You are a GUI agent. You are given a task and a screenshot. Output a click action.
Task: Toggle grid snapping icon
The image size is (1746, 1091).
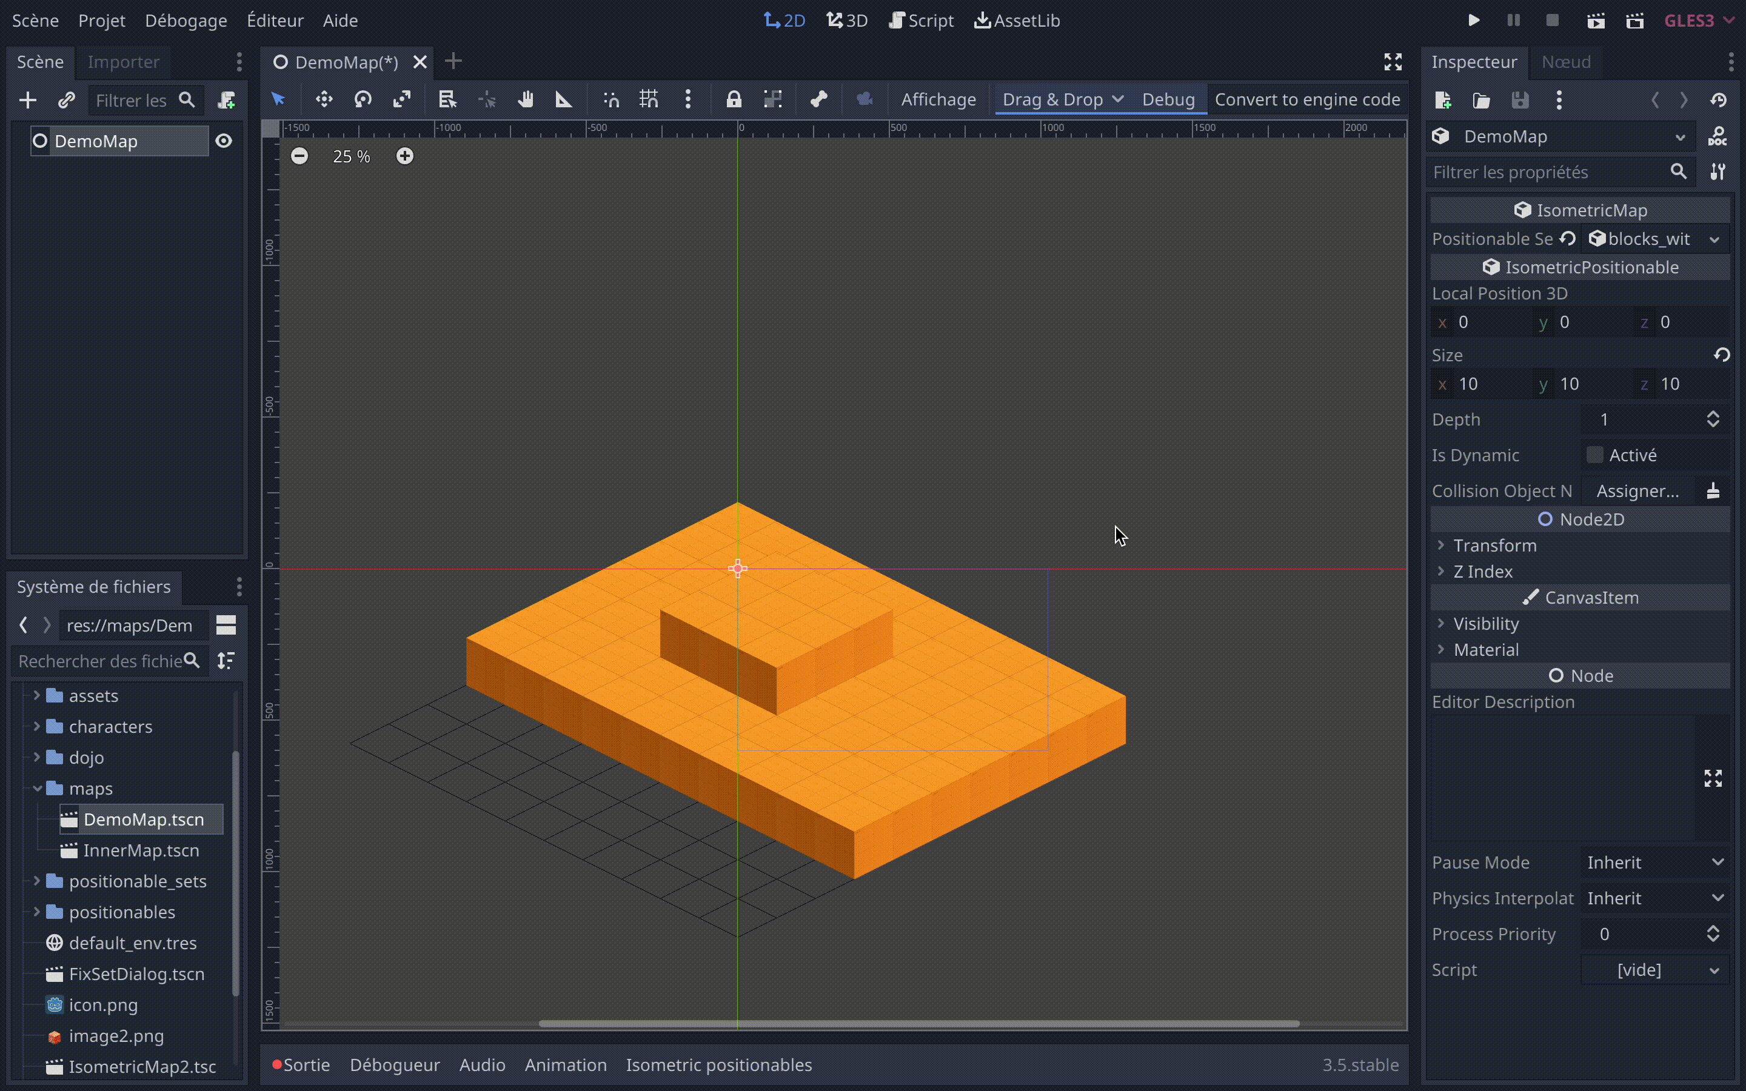click(x=649, y=99)
